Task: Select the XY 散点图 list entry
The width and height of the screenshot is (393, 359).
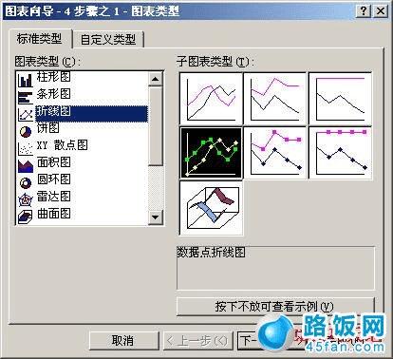Action: click(x=63, y=145)
